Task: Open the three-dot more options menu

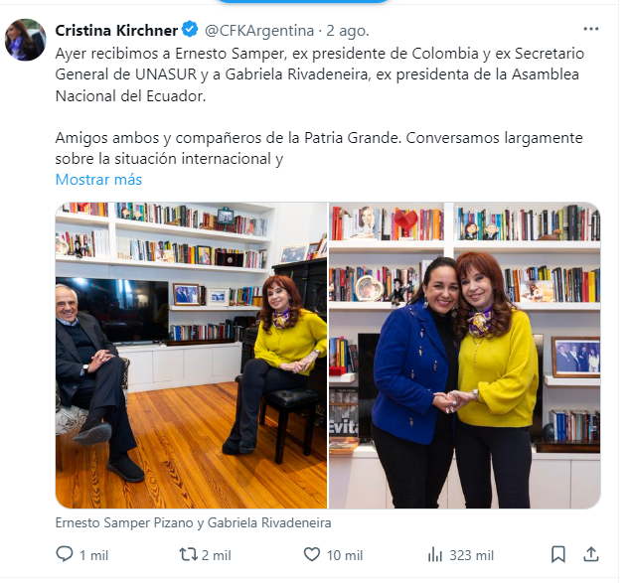Action: [x=591, y=29]
